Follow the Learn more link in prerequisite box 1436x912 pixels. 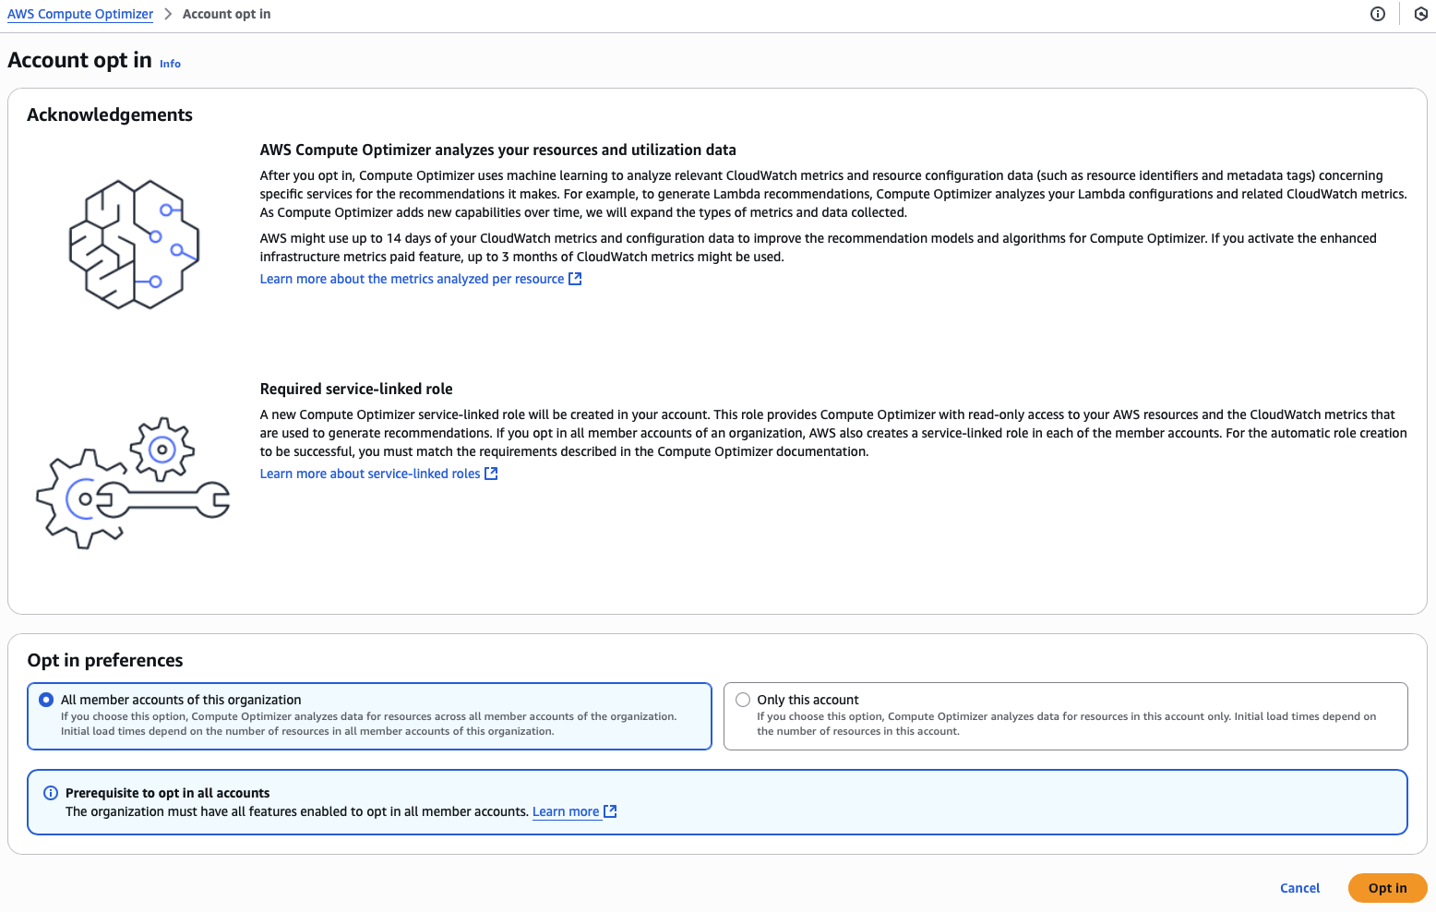coord(566,811)
